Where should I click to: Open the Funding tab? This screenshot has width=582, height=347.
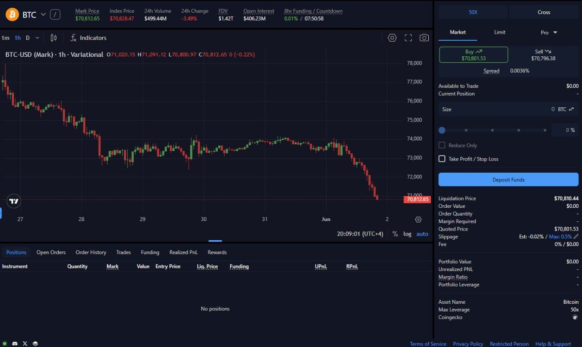click(150, 252)
